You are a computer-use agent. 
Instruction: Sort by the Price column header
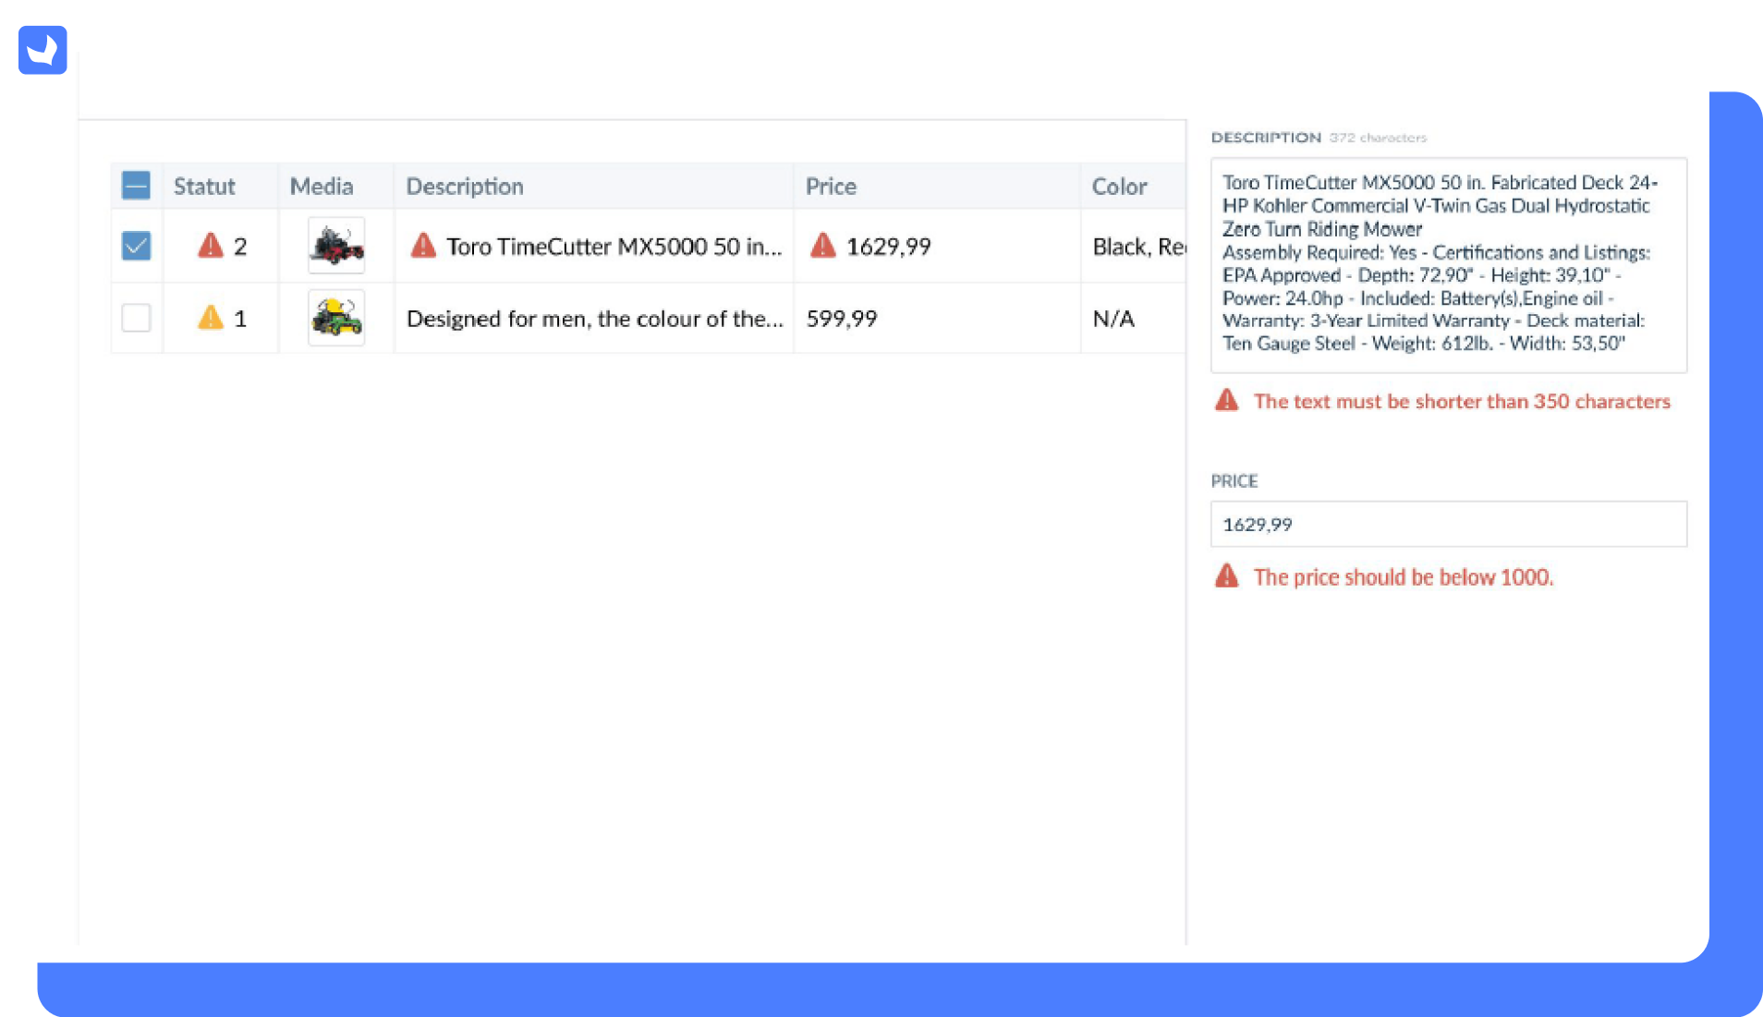[831, 187]
